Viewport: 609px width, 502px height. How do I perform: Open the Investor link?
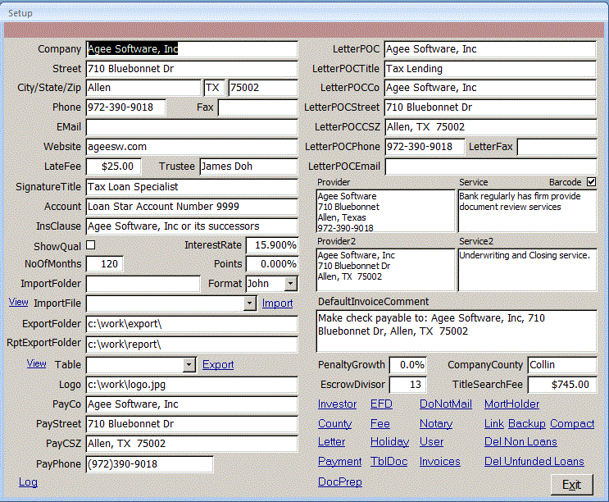(x=337, y=404)
